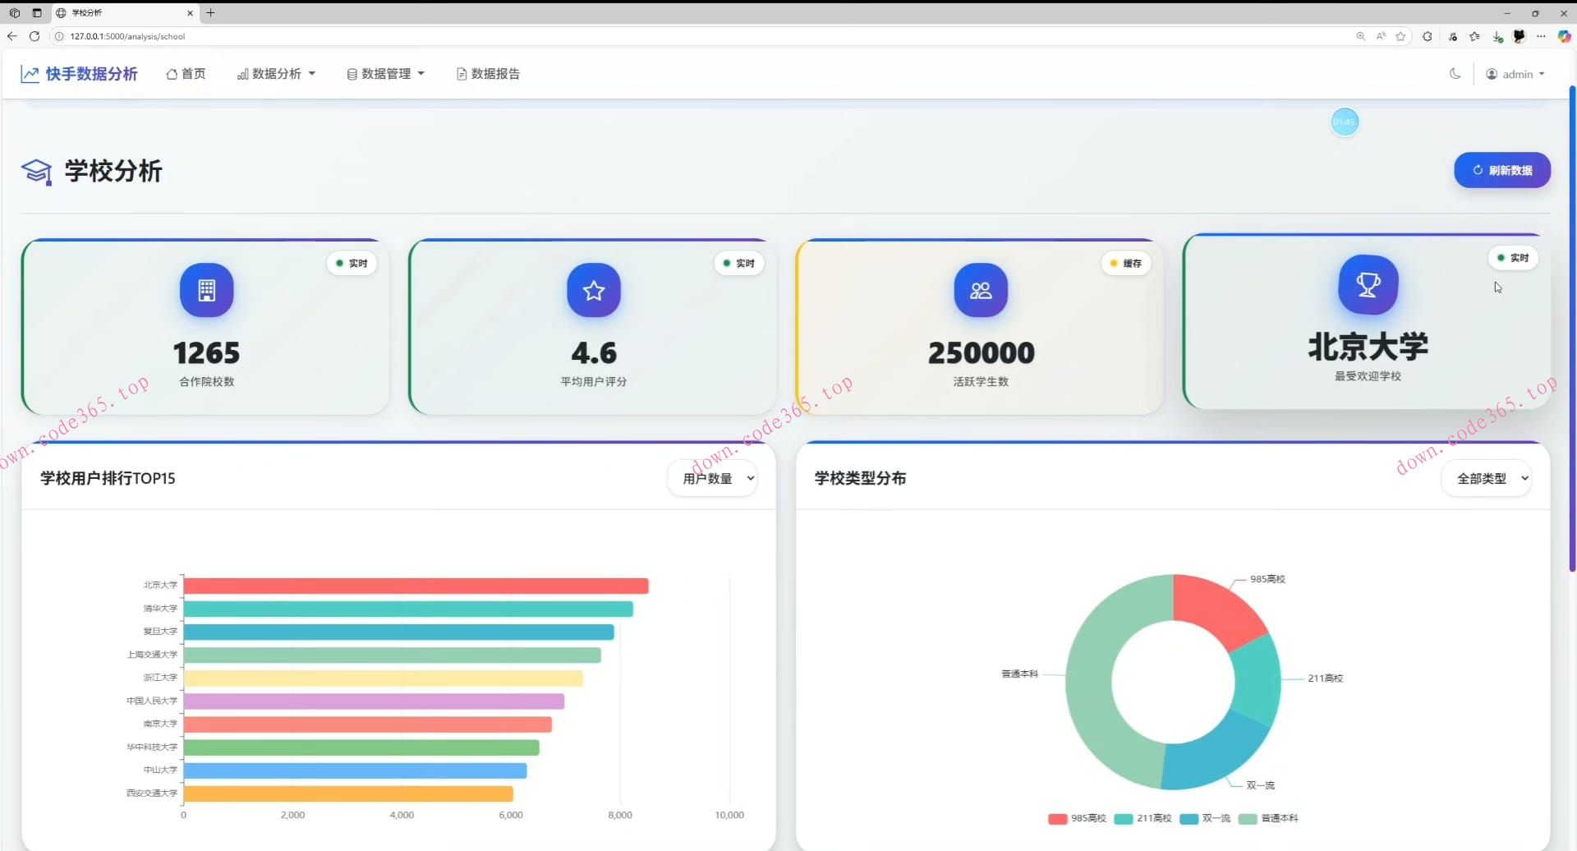Image resolution: width=1577 pixels, height=851 pixels.
Task: Open the 用户数量 sorting dropdown
Action: tap(713, 478)
